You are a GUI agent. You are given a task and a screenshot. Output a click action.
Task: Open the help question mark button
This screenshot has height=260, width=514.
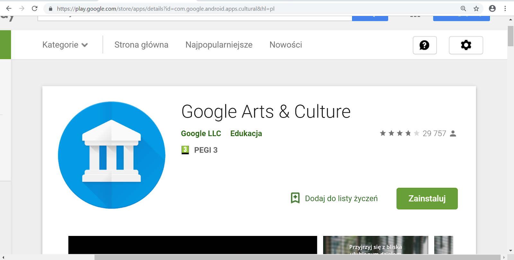425,45
